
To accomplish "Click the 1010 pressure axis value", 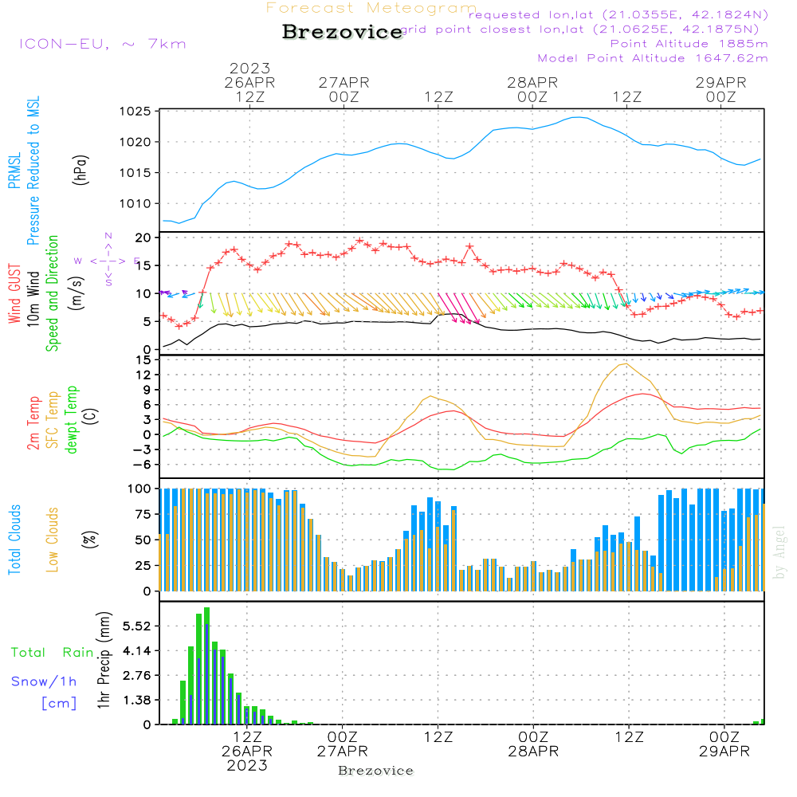I will (135, 204).
